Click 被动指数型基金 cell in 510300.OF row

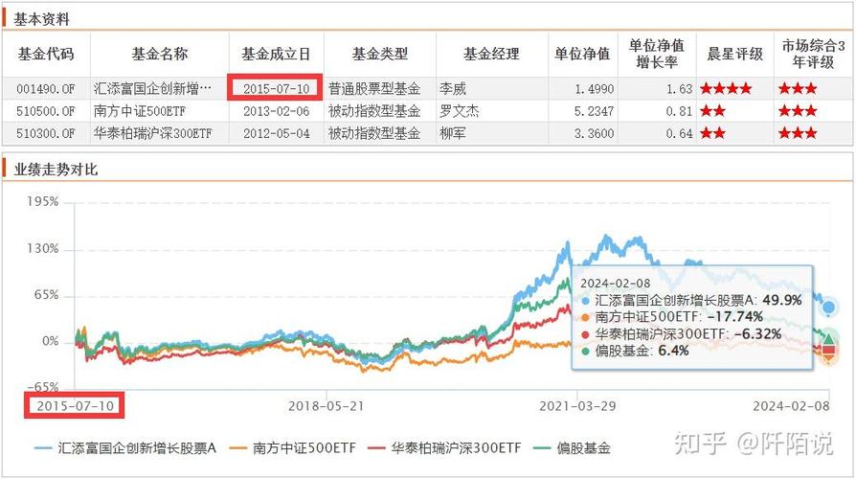[374, 133]
